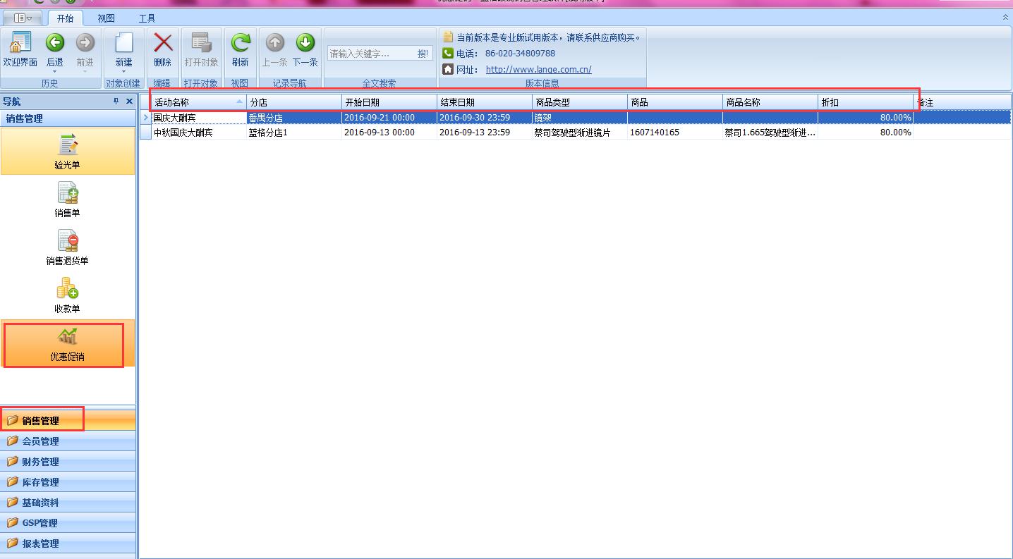Go to next record with 下一条
1013x559 pixels.
point(305,44)
